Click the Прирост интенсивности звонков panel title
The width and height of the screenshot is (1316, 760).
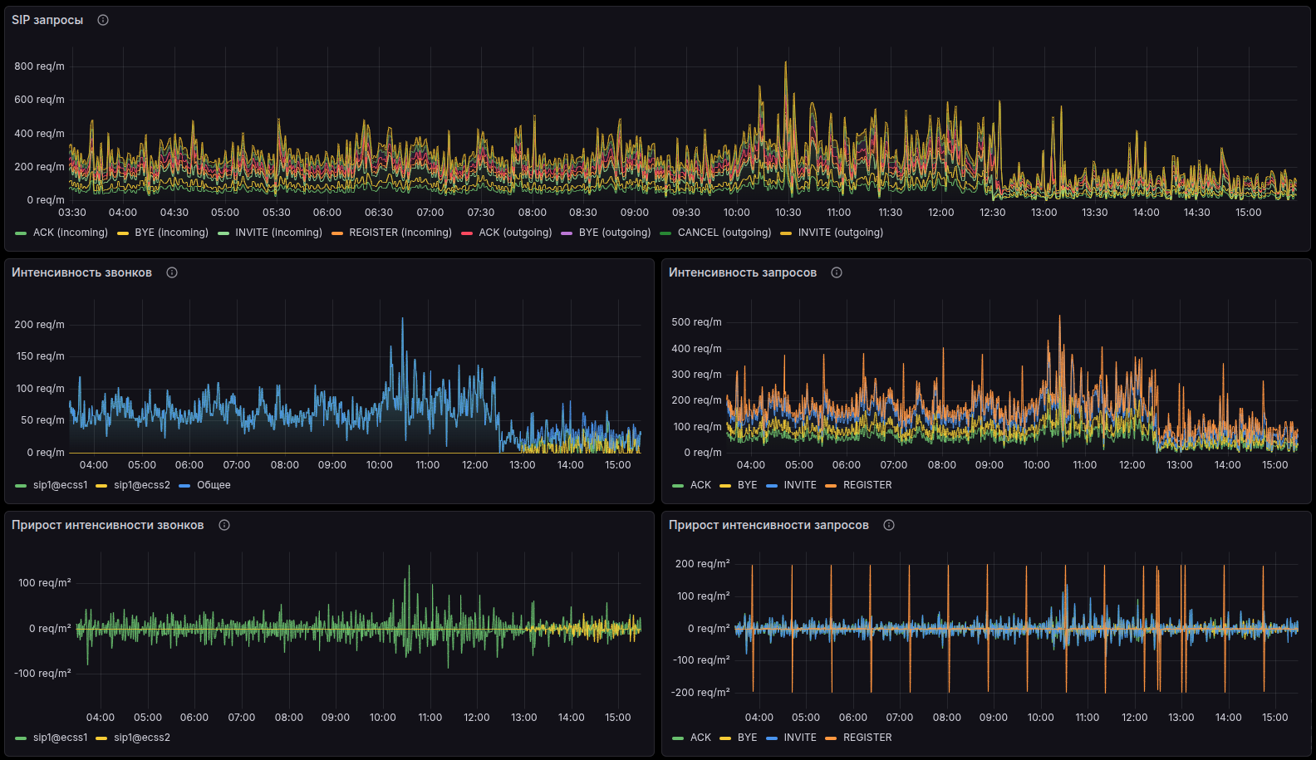pyautogui.click(x=107, y=525)
